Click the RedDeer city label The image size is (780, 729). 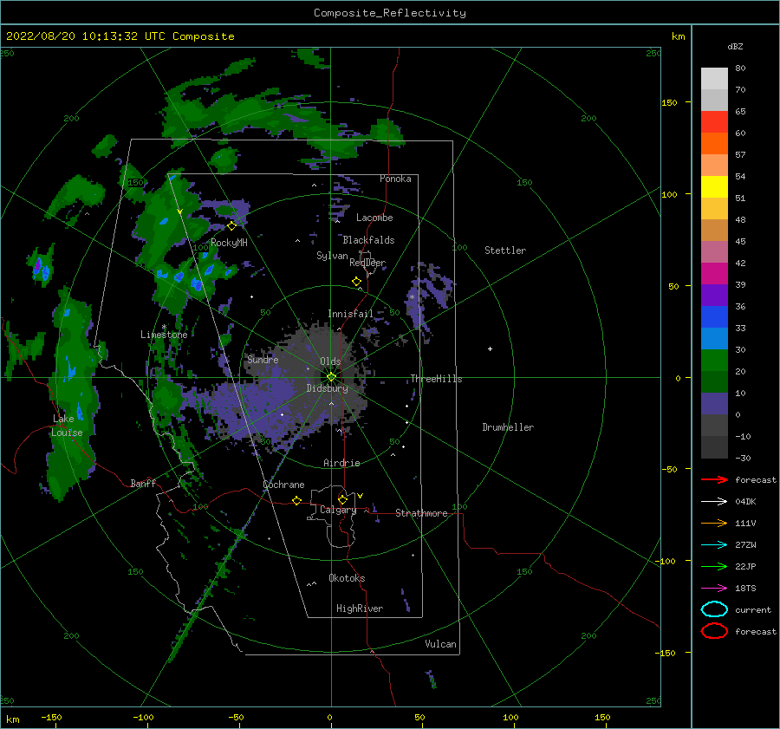point(367,263)
